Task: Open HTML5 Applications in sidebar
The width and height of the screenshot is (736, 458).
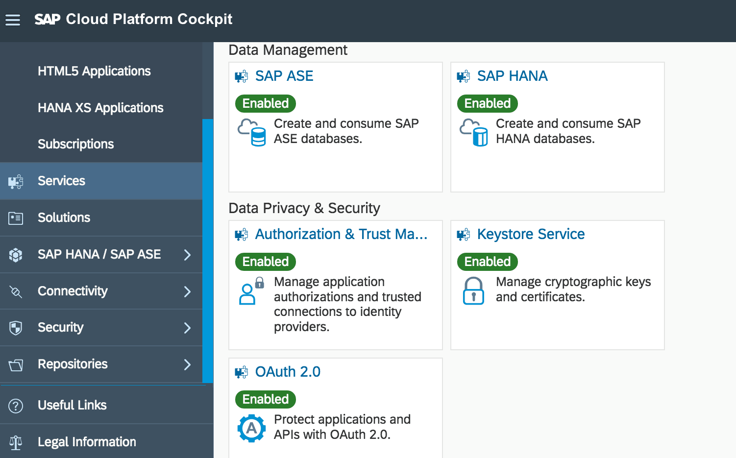Action: pos(94,72)
